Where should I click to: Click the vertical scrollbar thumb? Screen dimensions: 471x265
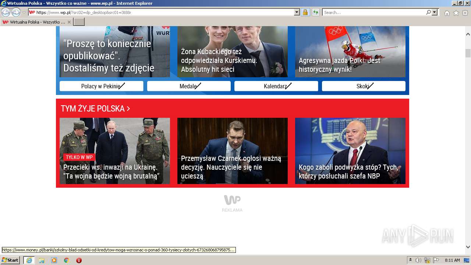468,53
